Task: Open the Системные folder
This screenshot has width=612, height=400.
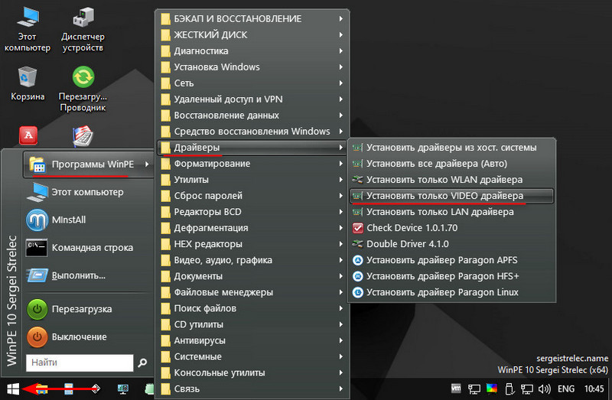Action: [252, 356]
